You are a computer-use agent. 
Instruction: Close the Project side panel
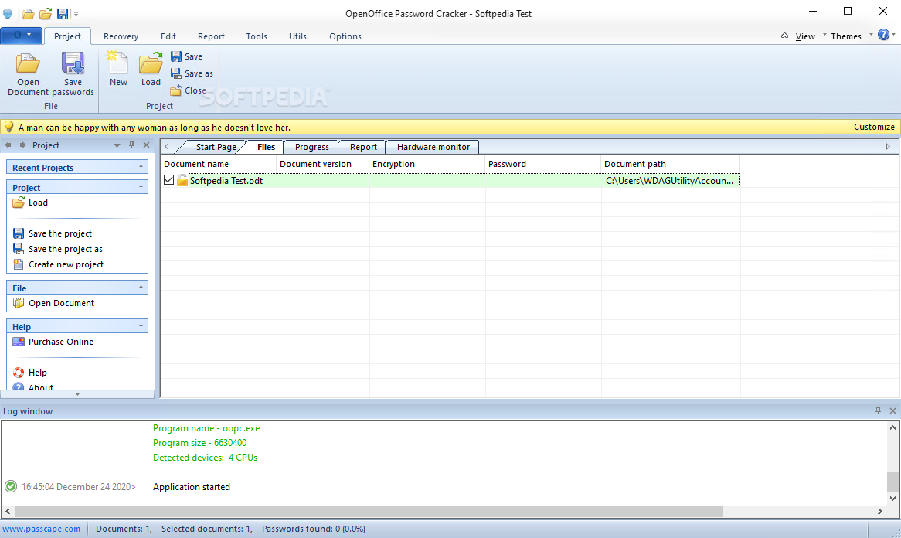(147, 145)
